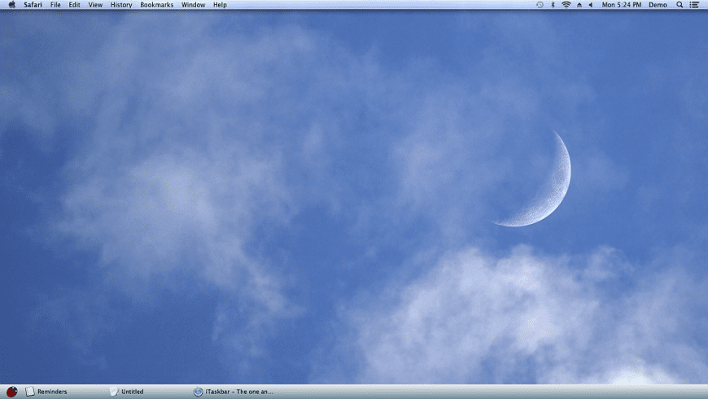Click the Untitled document icon
Viewport: 708px width, 399px height.
click(x=114, y=392)
